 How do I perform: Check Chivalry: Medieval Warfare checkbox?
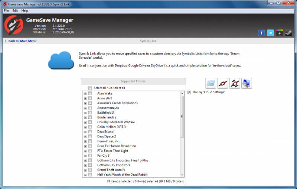(90, 122)
